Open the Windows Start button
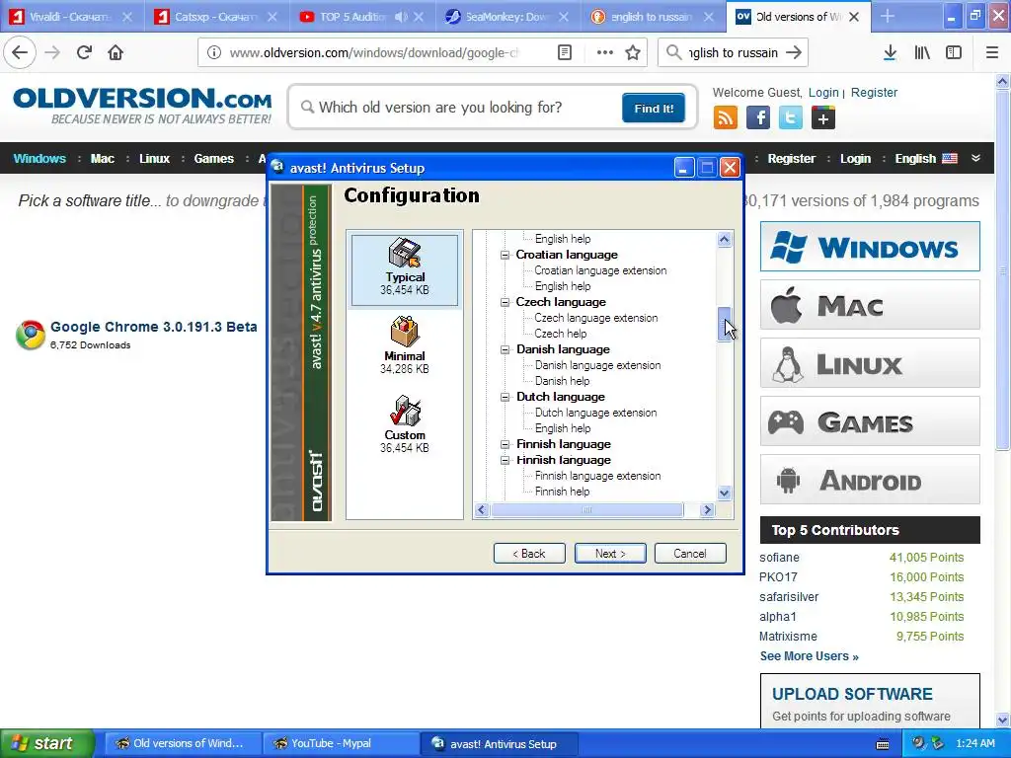 46,743
